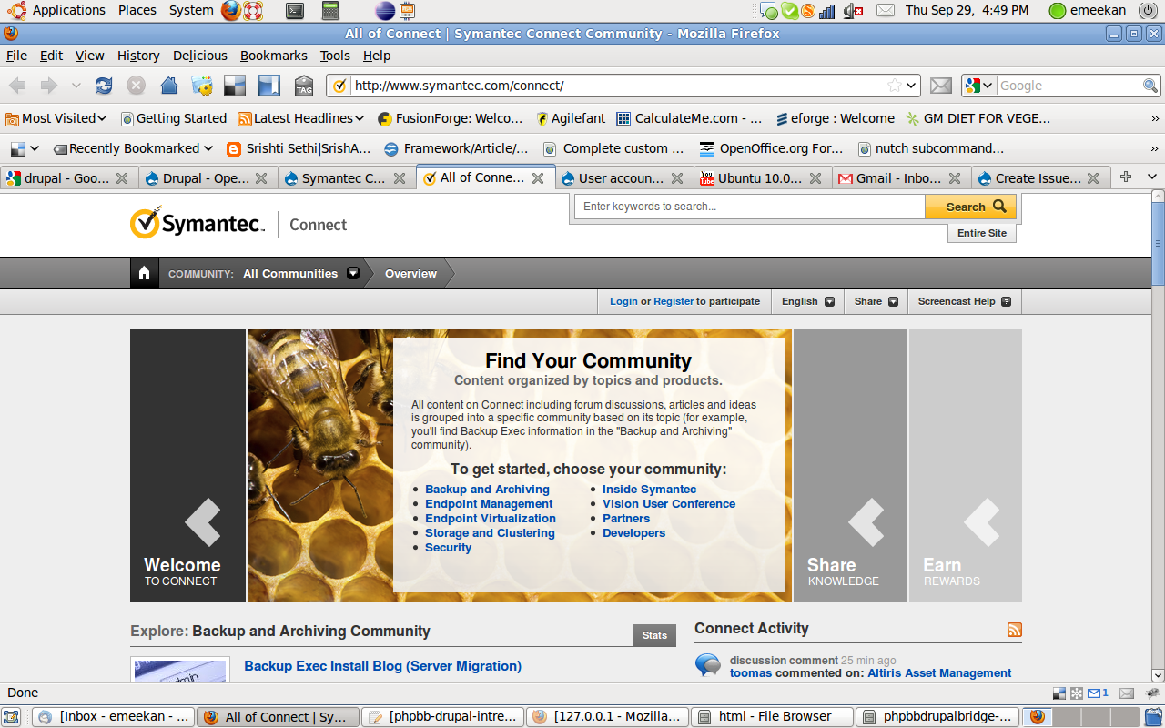Click the power button icon in top panel
The width and height of the screenshot is (1165, 728).
point(1147,11)
